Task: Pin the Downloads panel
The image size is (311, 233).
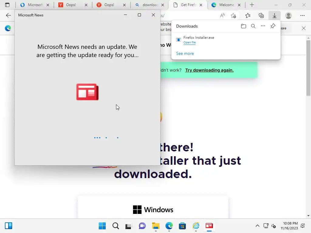Action: (x=273, y=26)
